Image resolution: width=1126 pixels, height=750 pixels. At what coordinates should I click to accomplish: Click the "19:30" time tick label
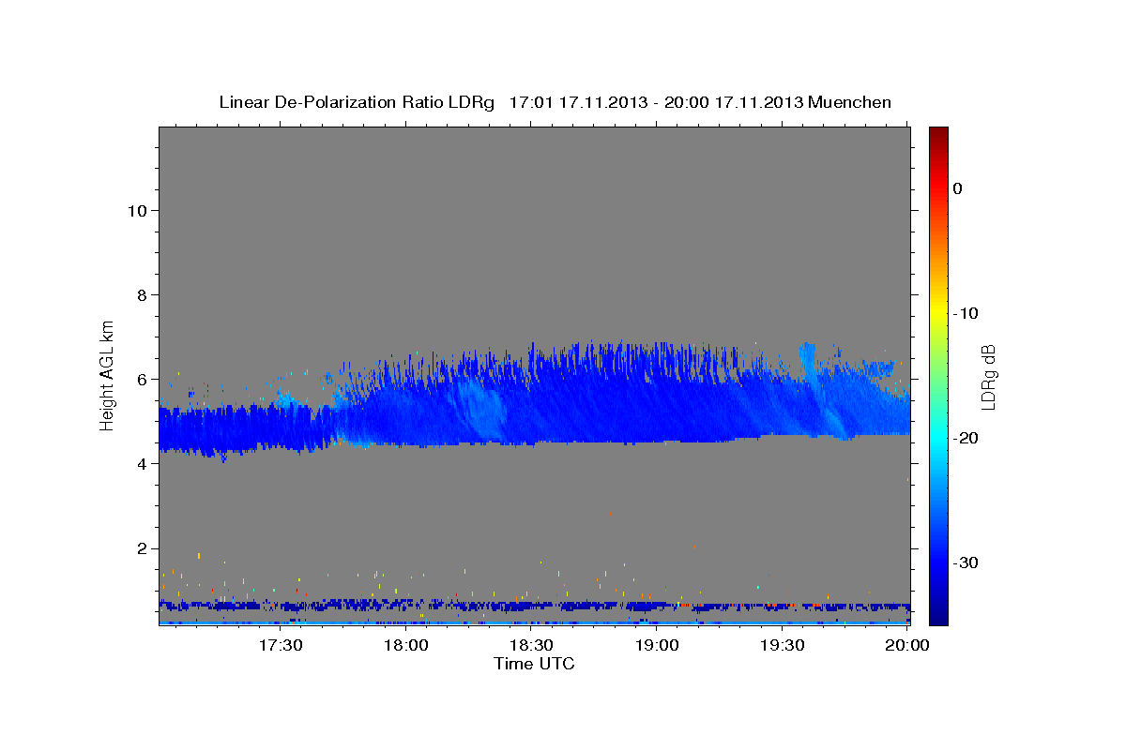pos(783,646)
